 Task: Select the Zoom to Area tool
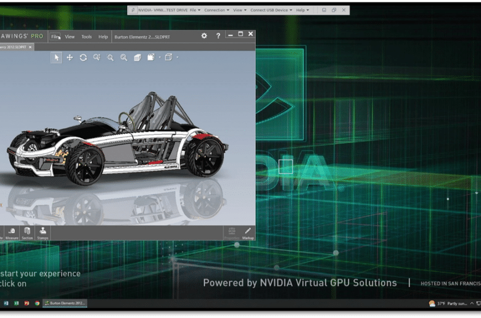click(x=110, y=58)
